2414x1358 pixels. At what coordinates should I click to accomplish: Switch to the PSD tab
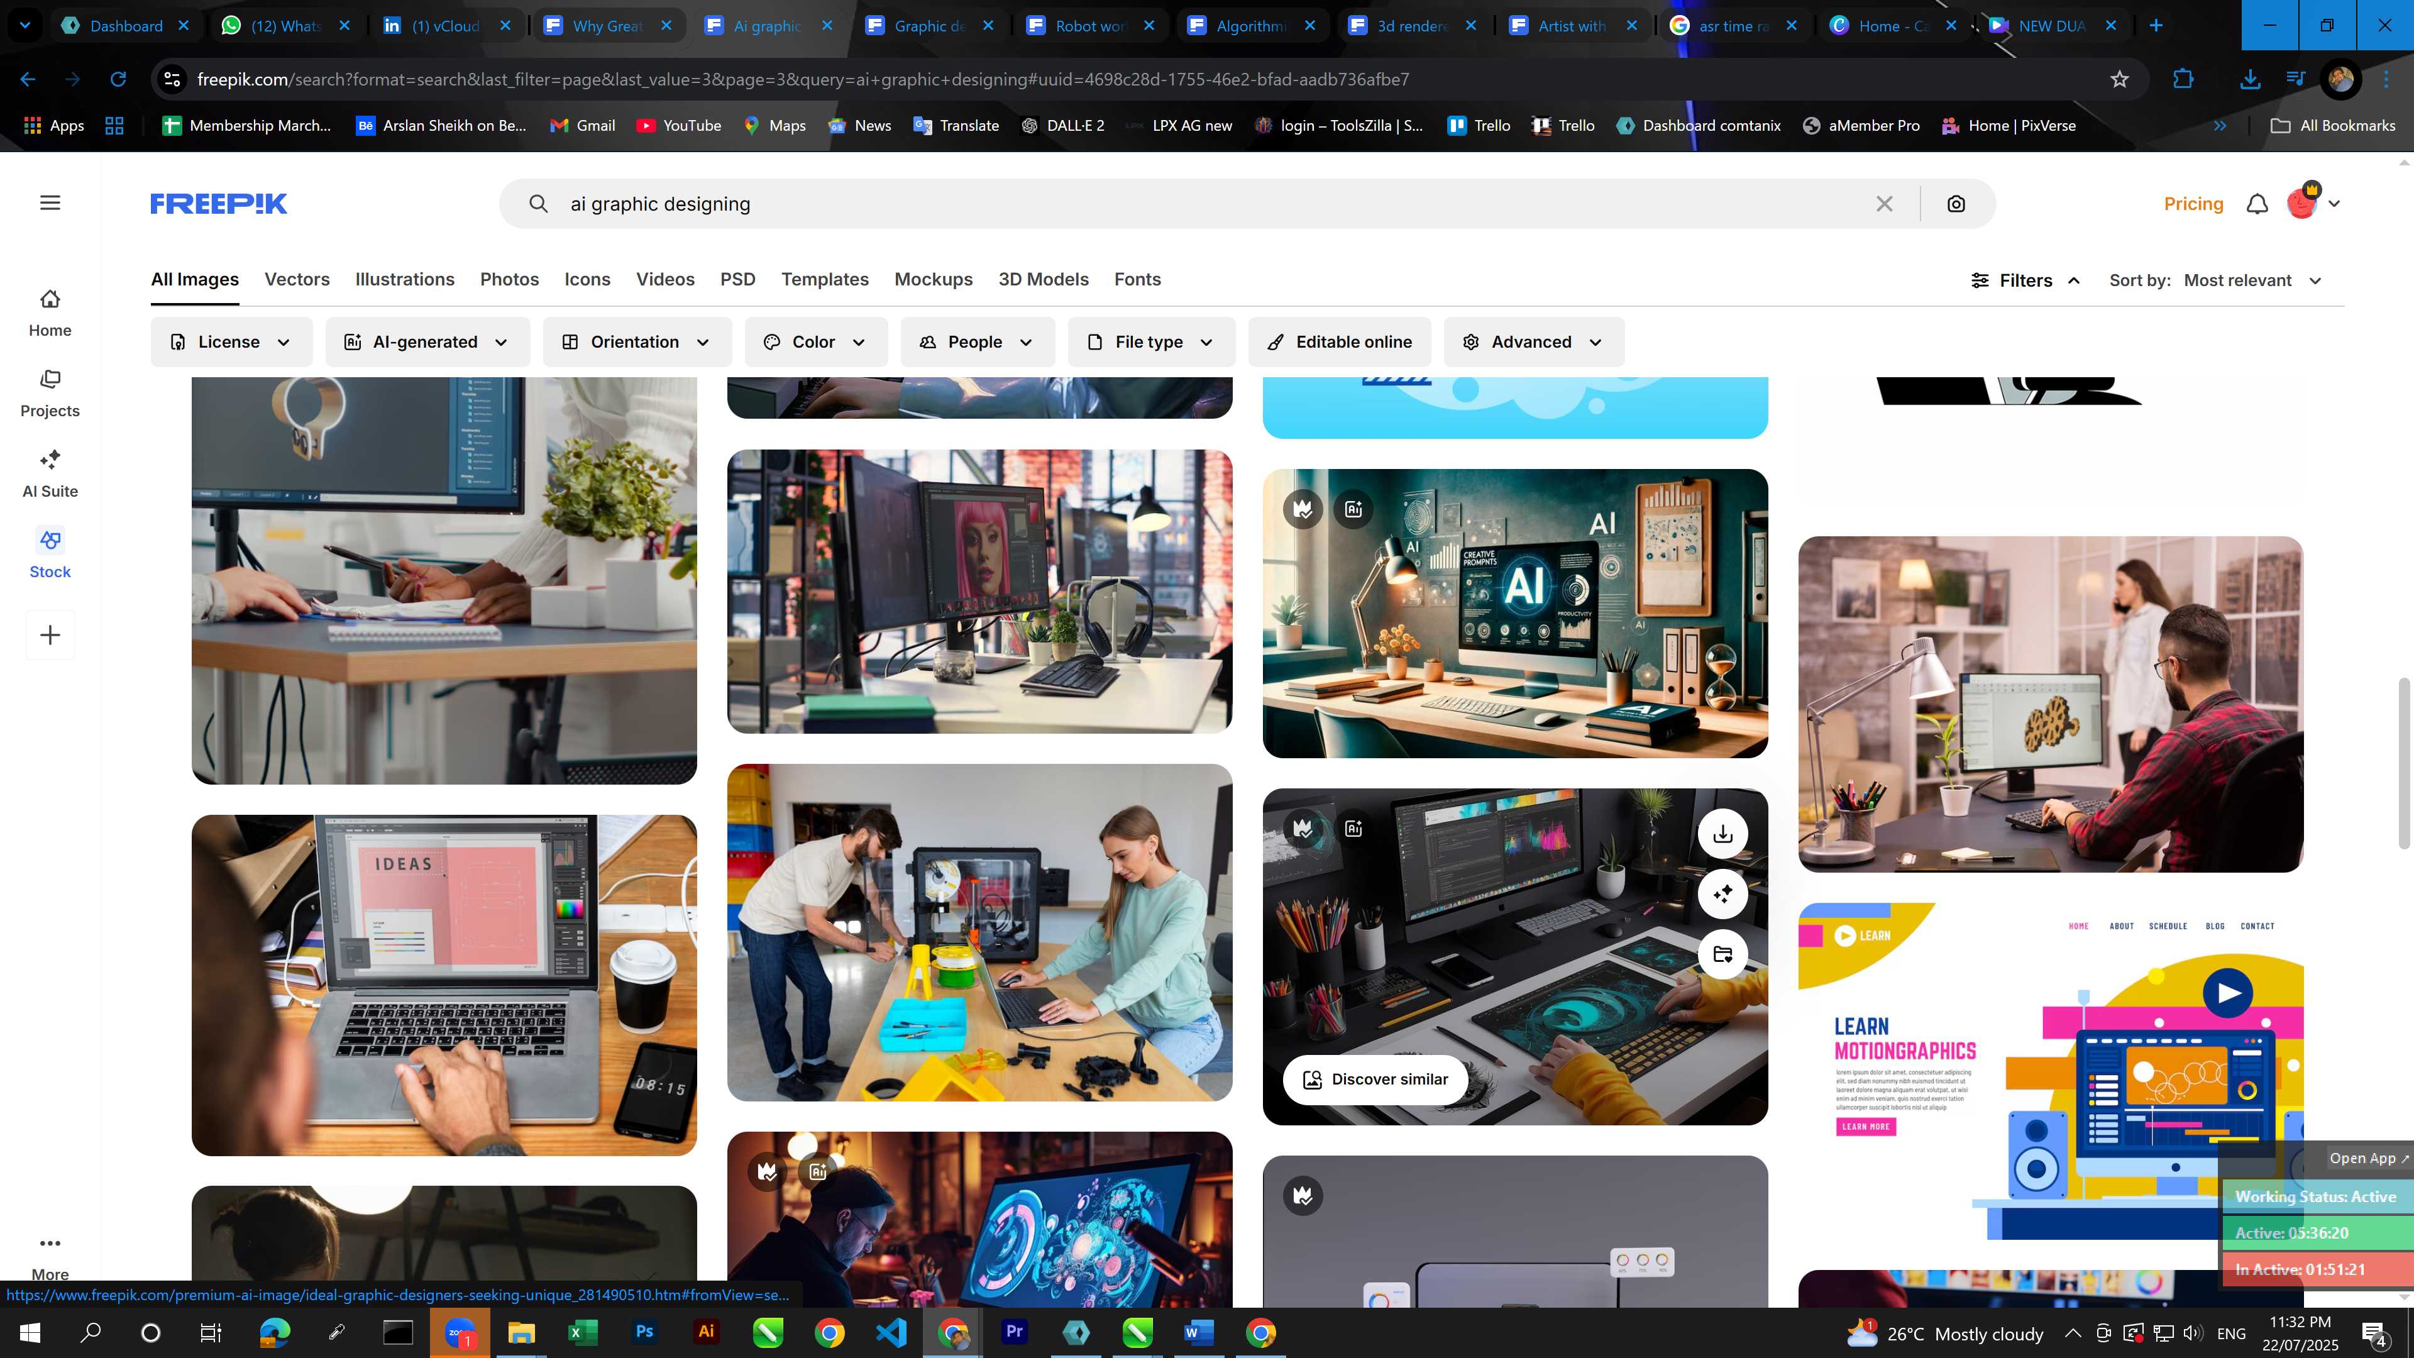(x=737, y=279)
